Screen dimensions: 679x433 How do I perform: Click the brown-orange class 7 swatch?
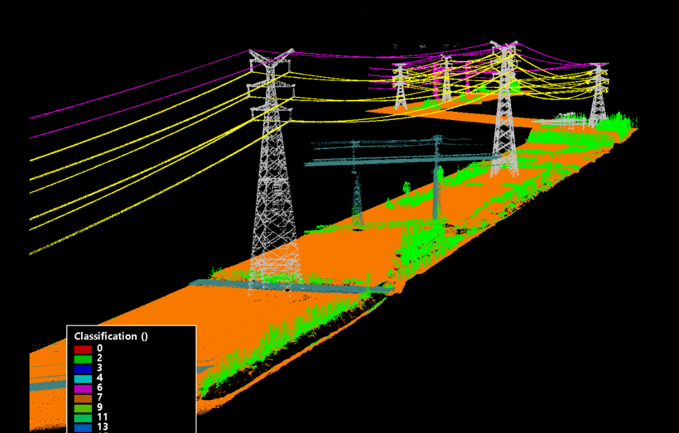(83, 398)
